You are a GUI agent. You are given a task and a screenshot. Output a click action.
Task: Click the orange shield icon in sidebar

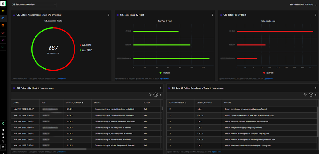(3, 25)
